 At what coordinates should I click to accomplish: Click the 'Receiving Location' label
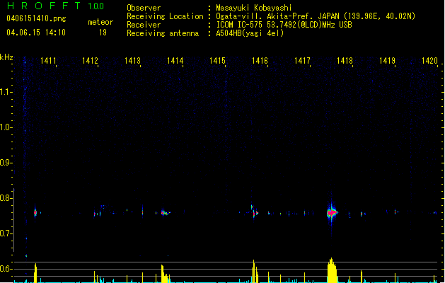(165, 16)
